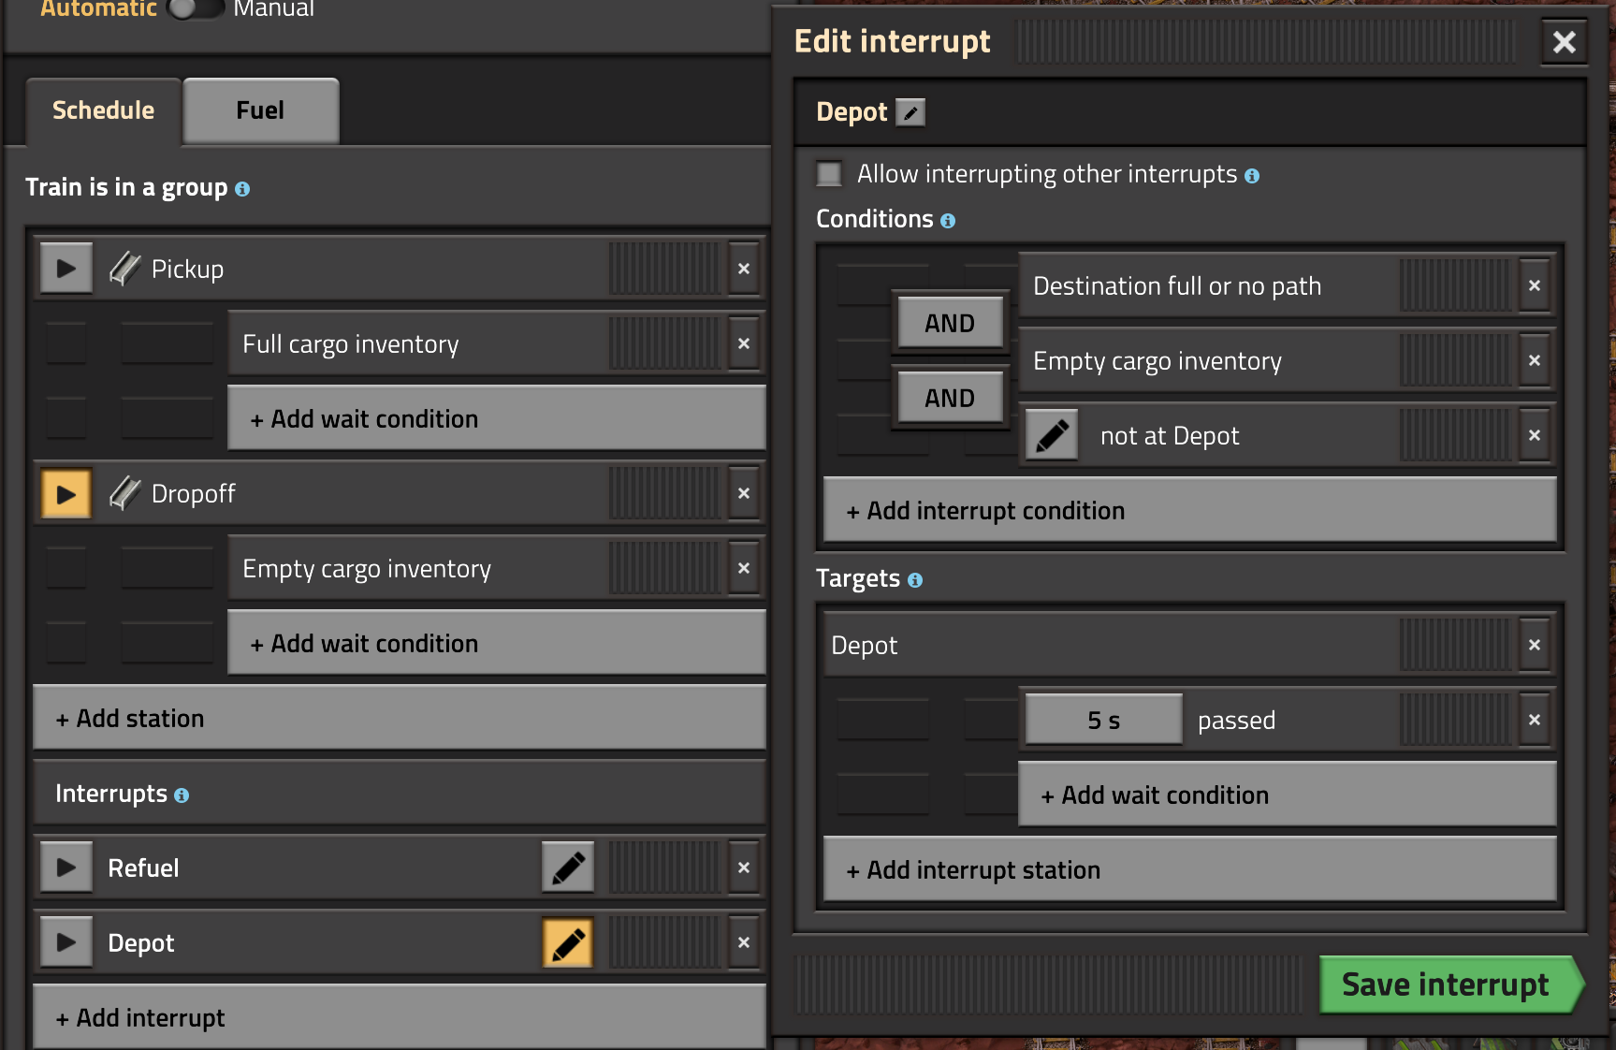Delete the 'Destination full or no path' condition
Viewport: 1616px width, 1050px height.
1535,286
